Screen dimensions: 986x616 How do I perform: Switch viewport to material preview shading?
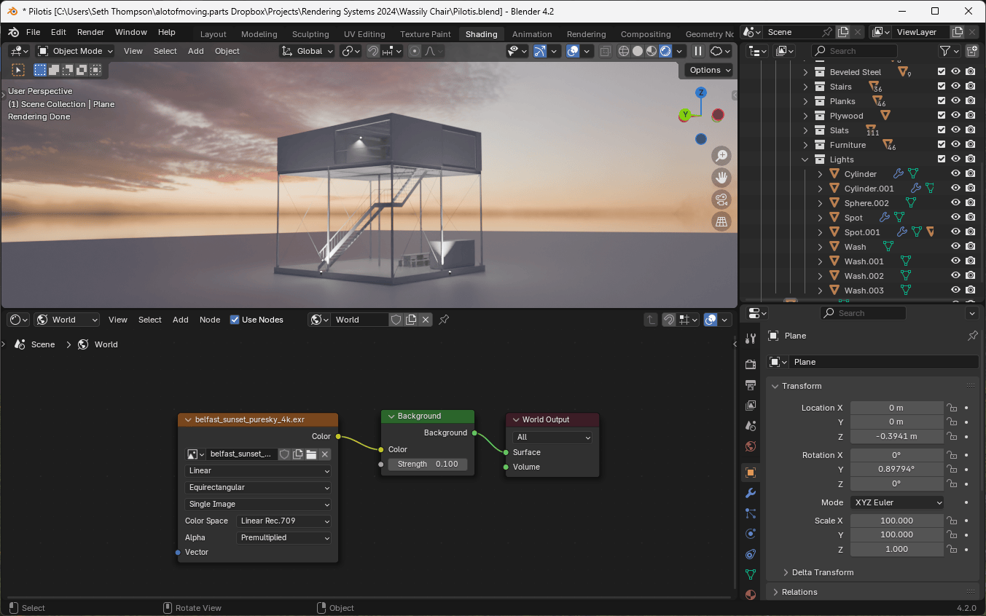coord(652,51)
